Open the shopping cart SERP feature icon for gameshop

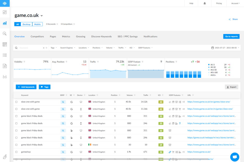[x=173, y=152]
